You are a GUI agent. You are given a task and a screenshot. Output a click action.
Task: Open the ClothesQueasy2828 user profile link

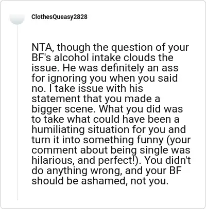pos(59,17)
